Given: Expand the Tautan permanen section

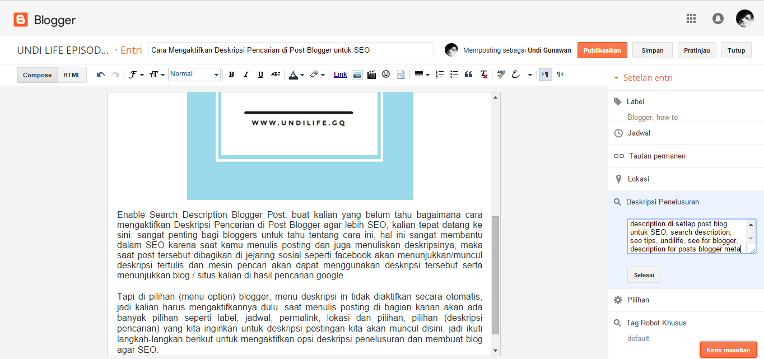Looking at the screenshot, I should click(686, 156).
